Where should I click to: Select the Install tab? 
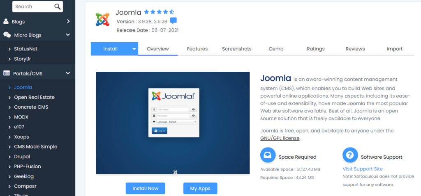(x=111, y=49)
